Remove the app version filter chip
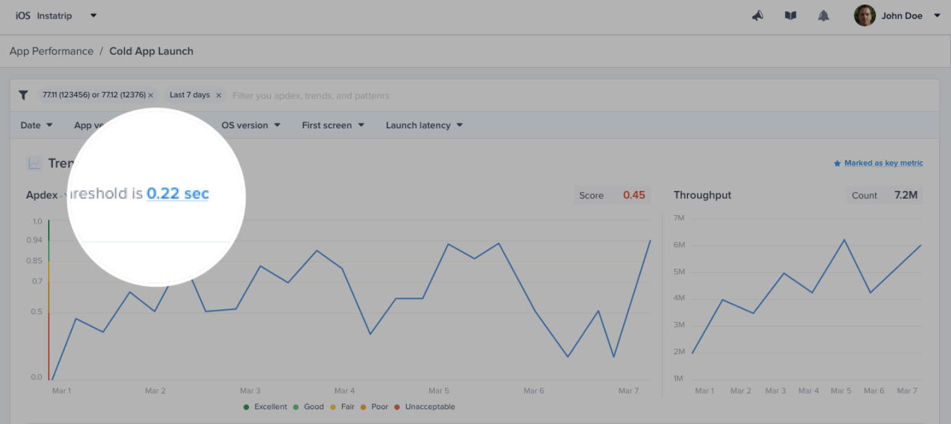This screenshot has height=424, width=951. 151,96
